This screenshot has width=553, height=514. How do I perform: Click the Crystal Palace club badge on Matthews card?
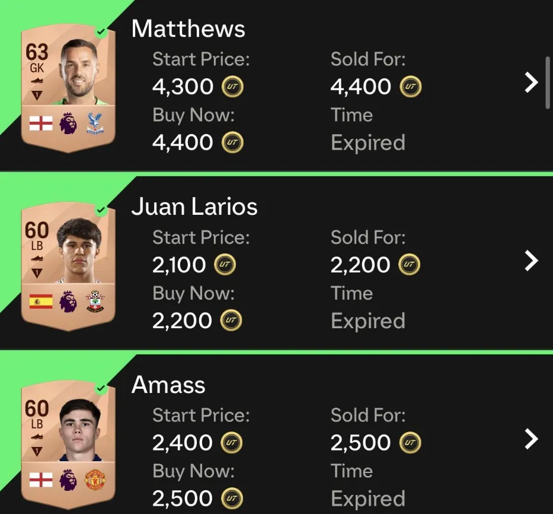click(94, 122)
